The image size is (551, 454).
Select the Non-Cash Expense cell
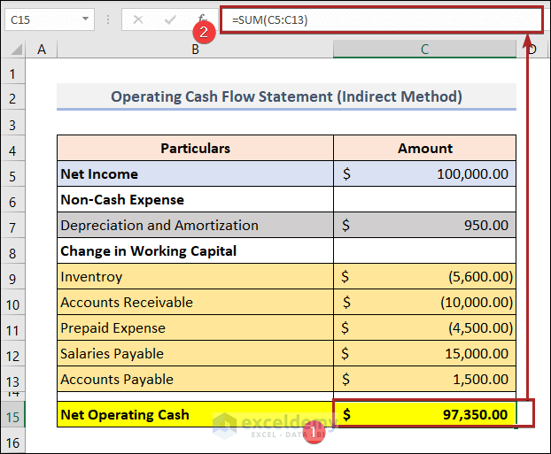[x=195, y=199]
